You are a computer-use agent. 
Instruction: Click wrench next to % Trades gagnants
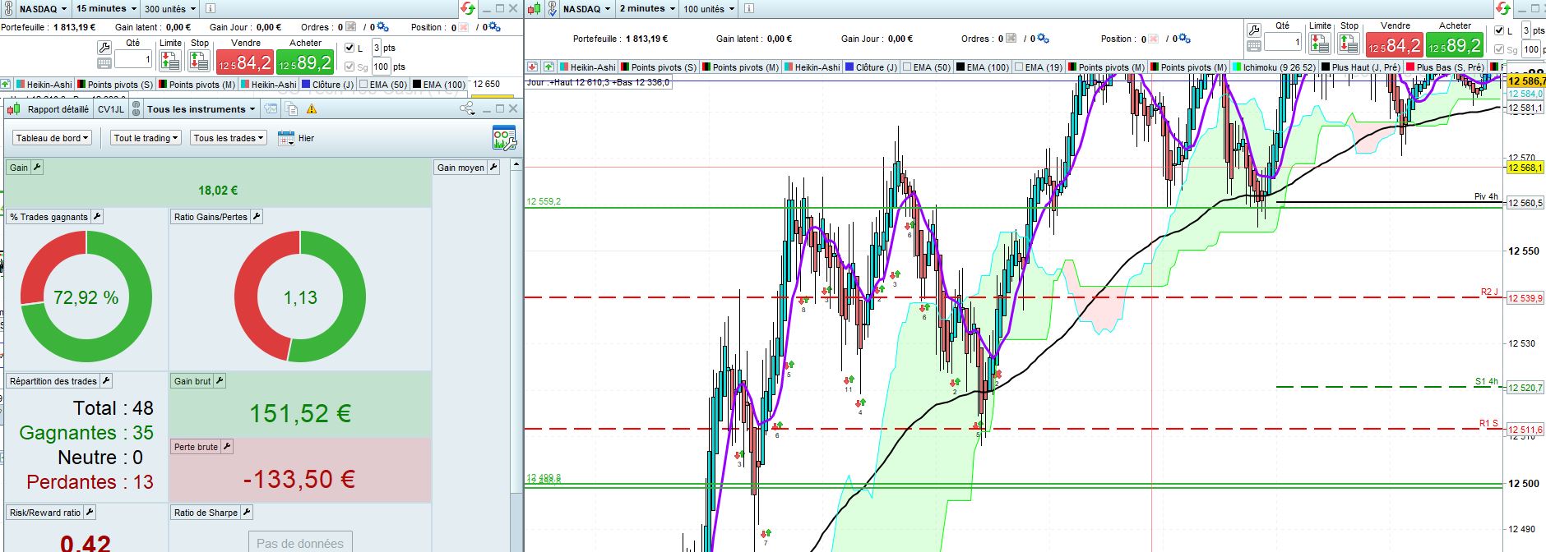tap(96, 217)
